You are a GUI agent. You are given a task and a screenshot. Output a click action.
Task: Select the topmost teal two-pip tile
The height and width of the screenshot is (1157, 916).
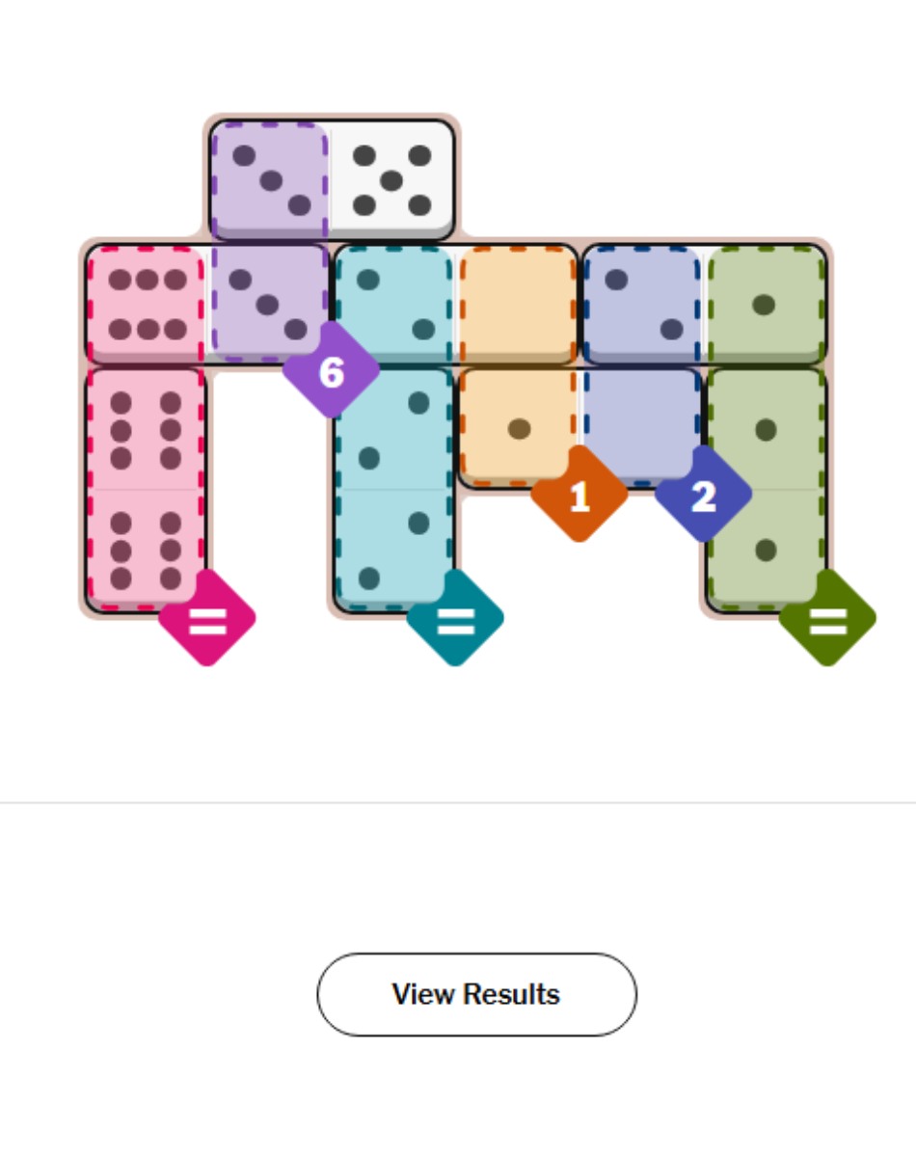point(393,303)
